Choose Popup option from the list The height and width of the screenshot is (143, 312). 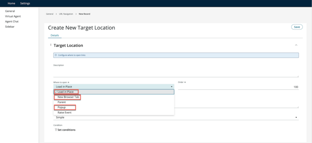[113, 107]
